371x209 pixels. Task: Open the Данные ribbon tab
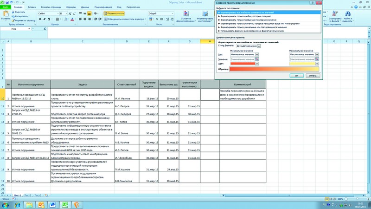(85, 7)
